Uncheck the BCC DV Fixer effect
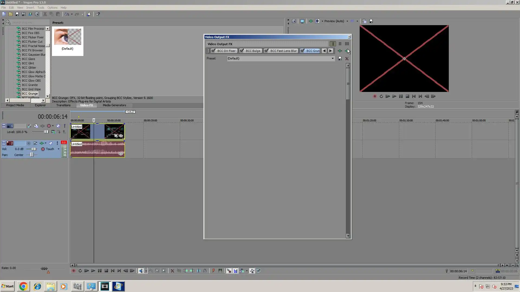The width and height of the screenshot is (520, 292). coord(213,51)
